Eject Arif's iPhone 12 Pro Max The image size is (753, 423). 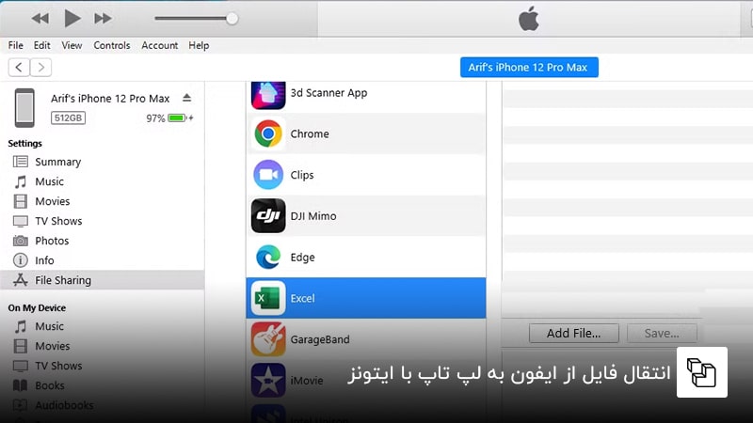[186, 98]
